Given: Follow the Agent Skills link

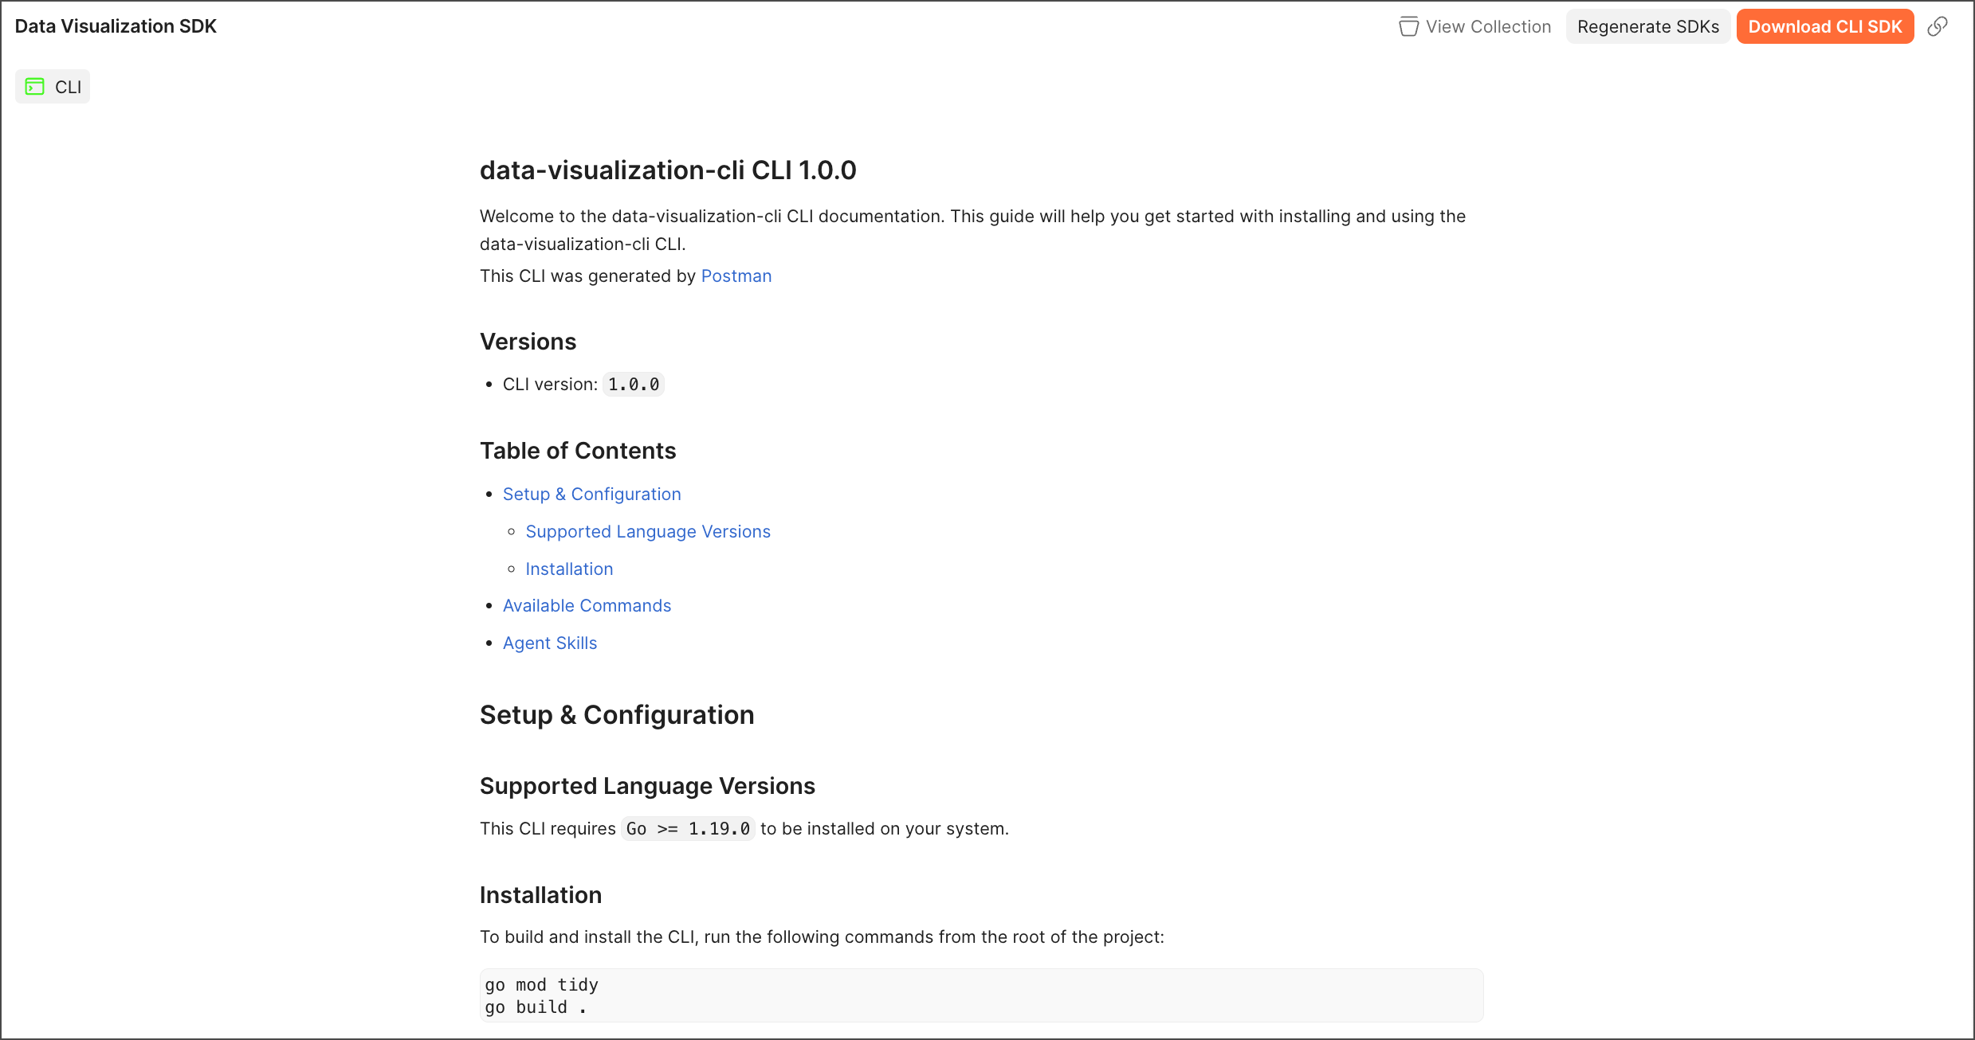Looking at the screenshot, I should pos(549,643).
